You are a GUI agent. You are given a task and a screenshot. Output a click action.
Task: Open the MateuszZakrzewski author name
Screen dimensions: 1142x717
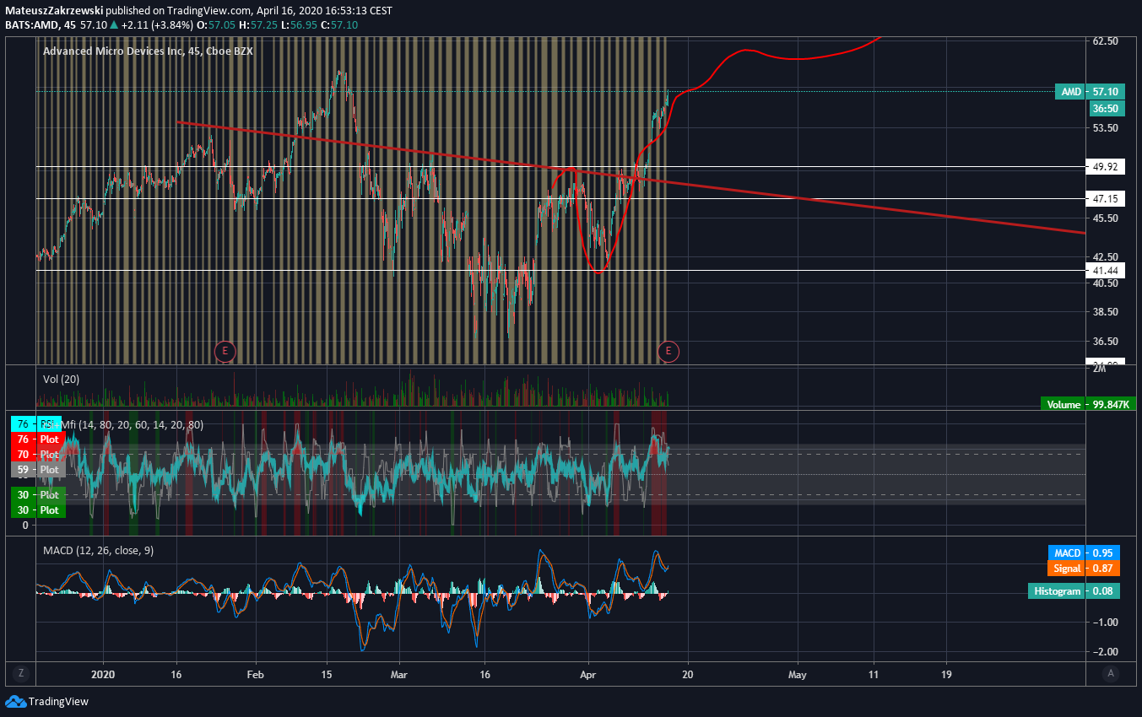[56, 10]
